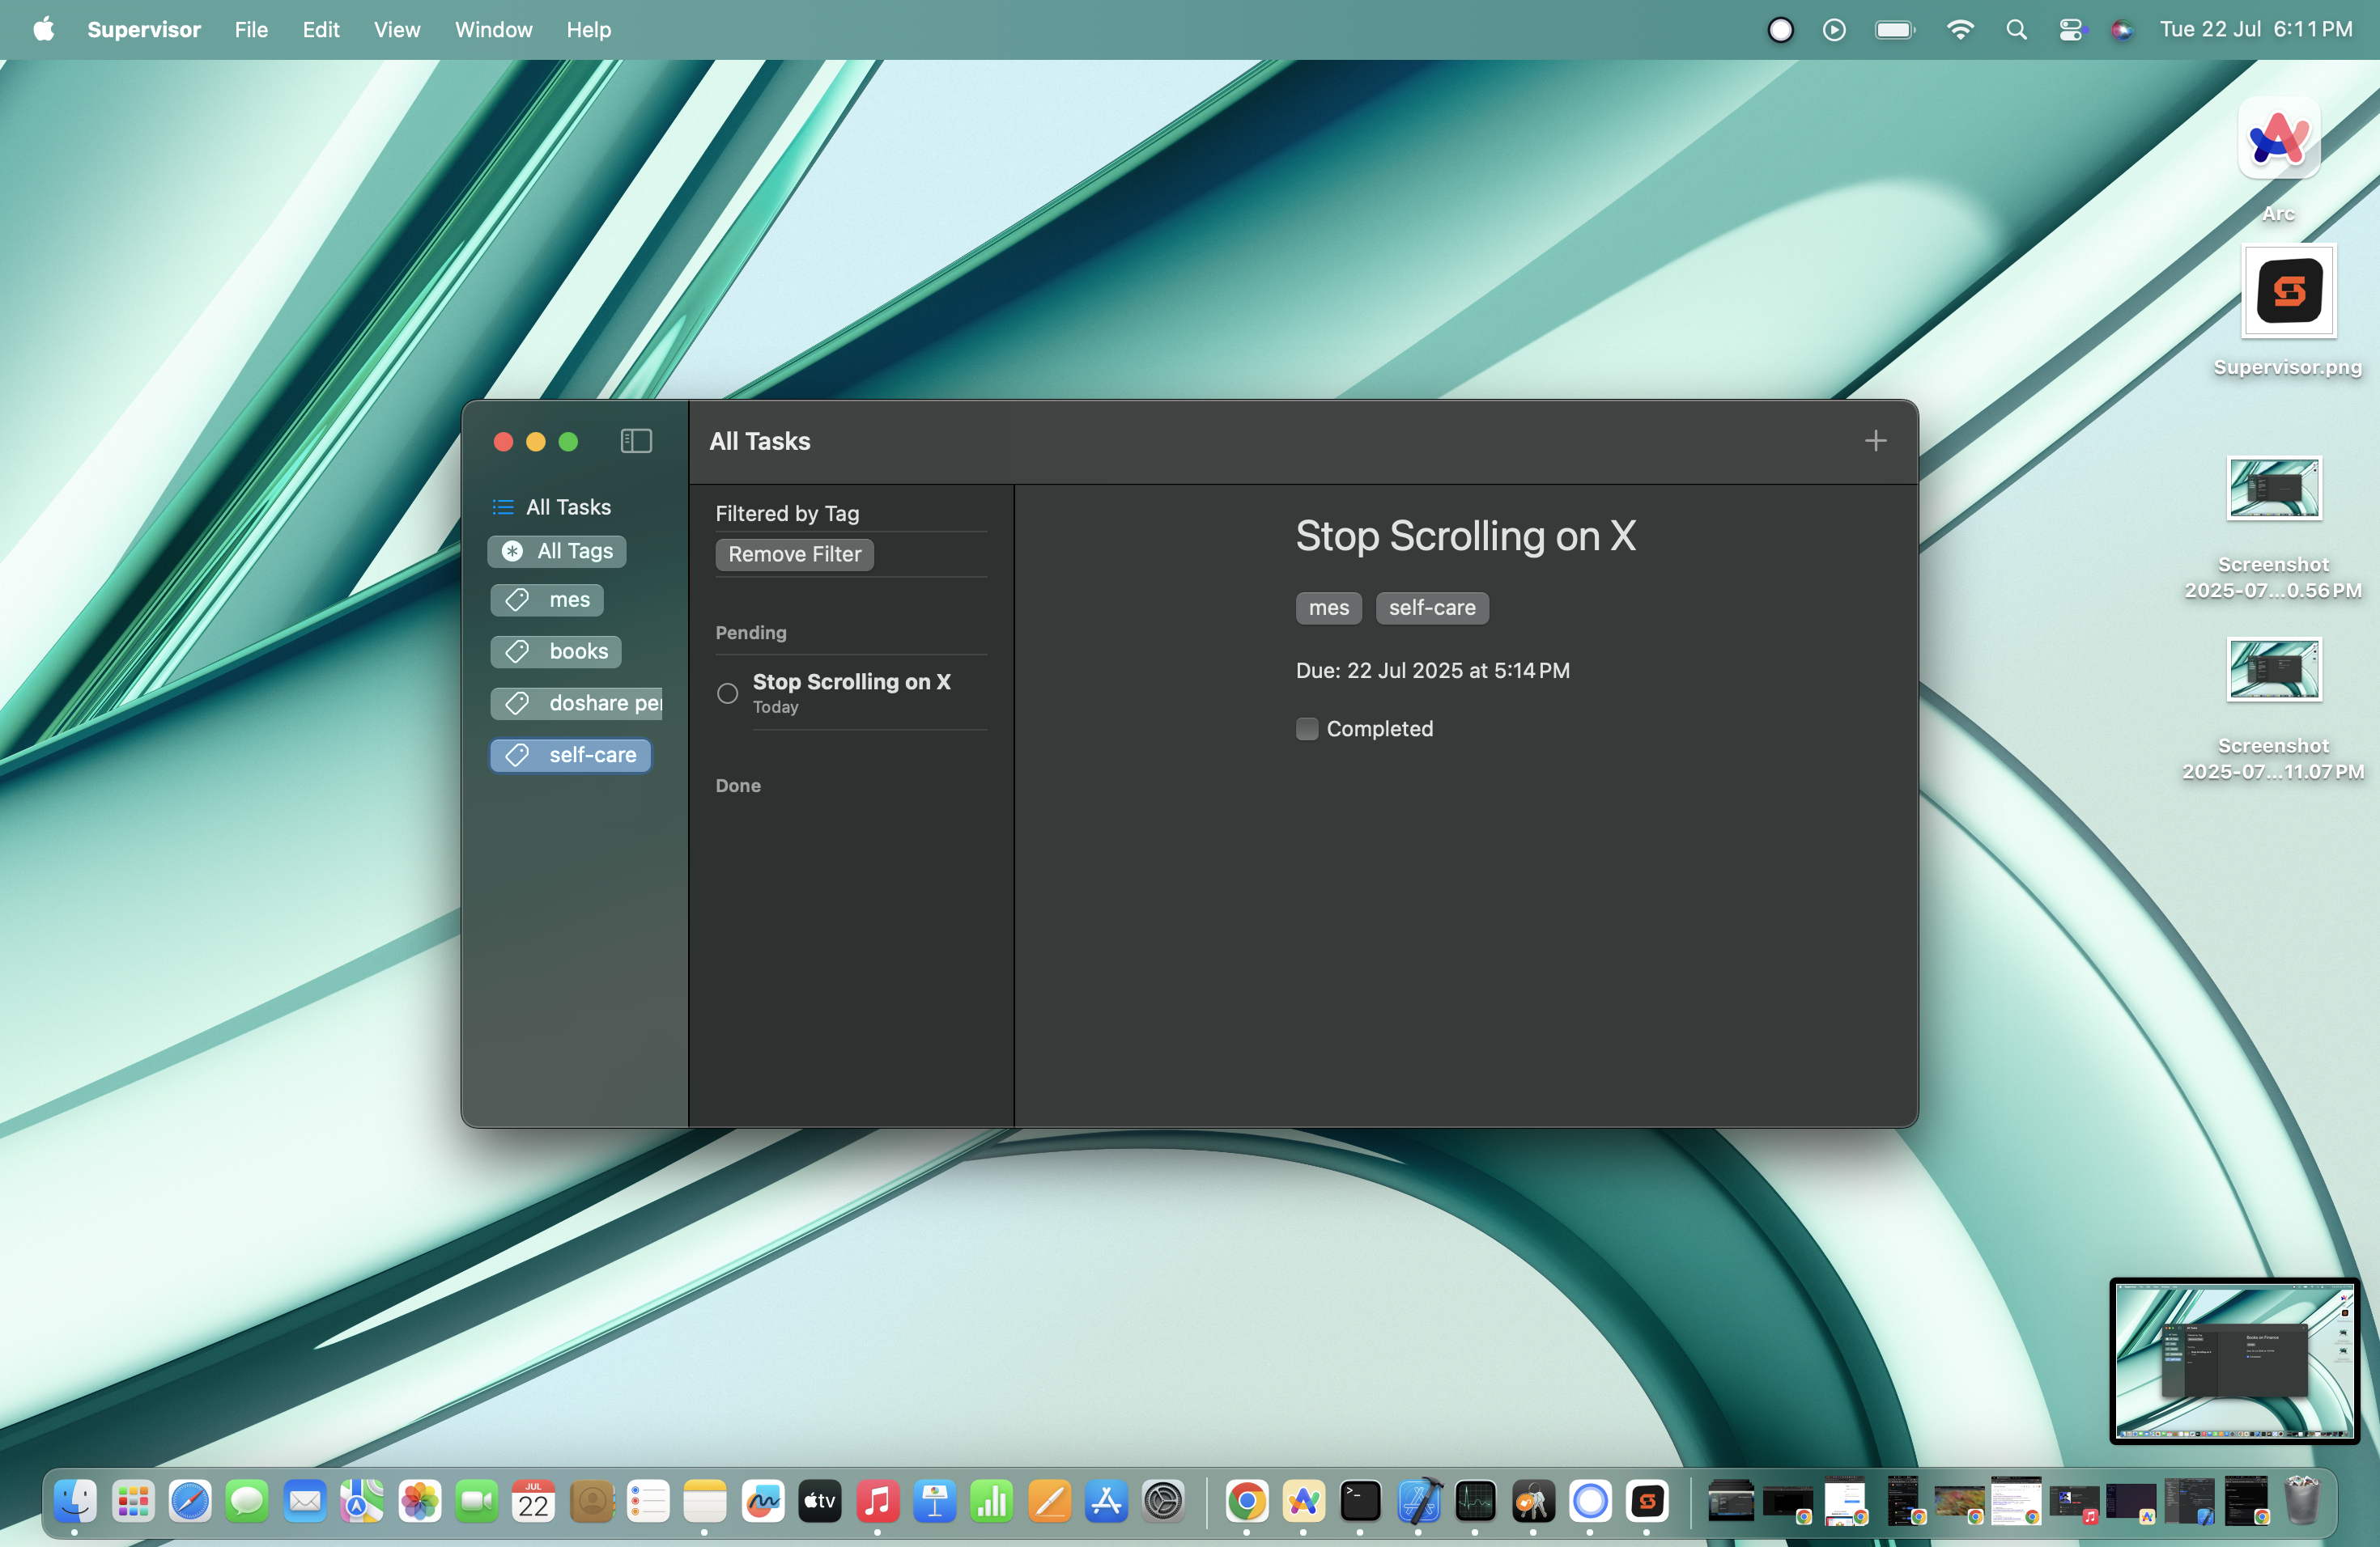Open the Help menu
The height and width of the screenshot is (1547, 2380).
pos(588,29)
